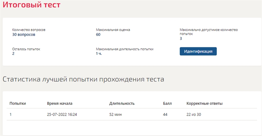
Task: Click the Корректные ответы column header
Action: (x=204, y=103)
